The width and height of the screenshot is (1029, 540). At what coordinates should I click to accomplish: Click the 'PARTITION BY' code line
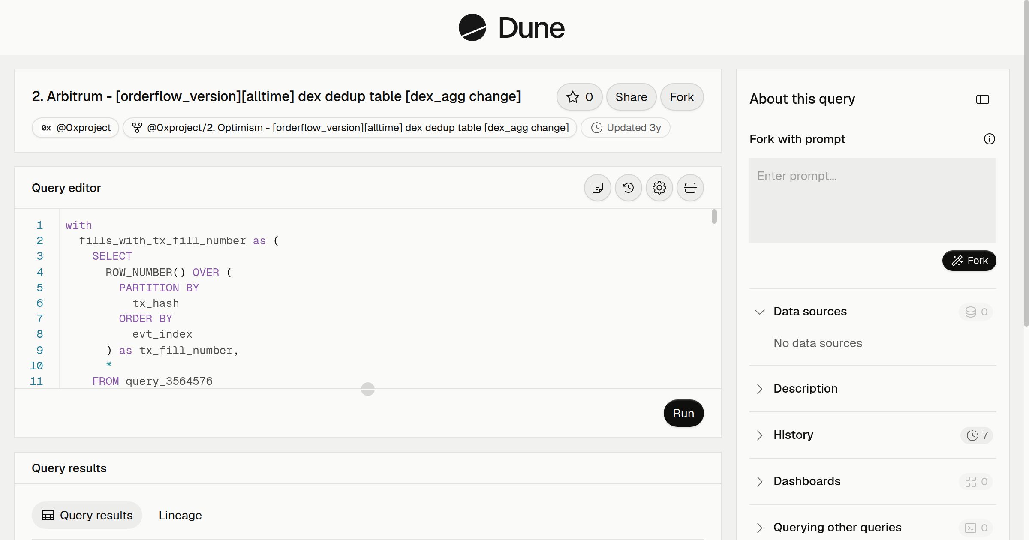click(x=159, y=288)
